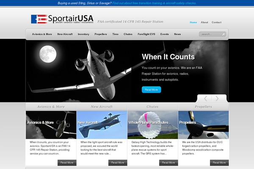
Task: Click the search magnifier icon
Action: [224, 34]
